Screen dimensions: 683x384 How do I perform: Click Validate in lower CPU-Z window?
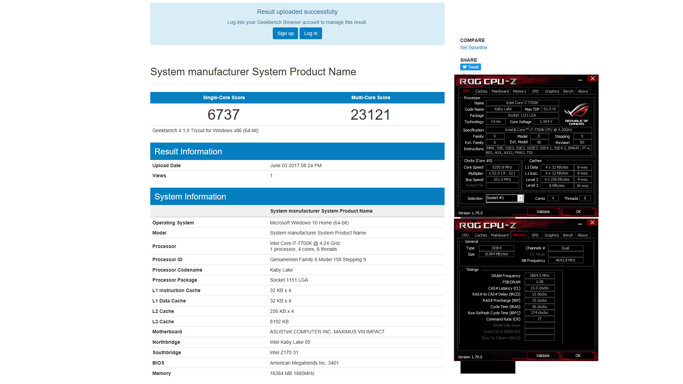(x=543, y=356)
